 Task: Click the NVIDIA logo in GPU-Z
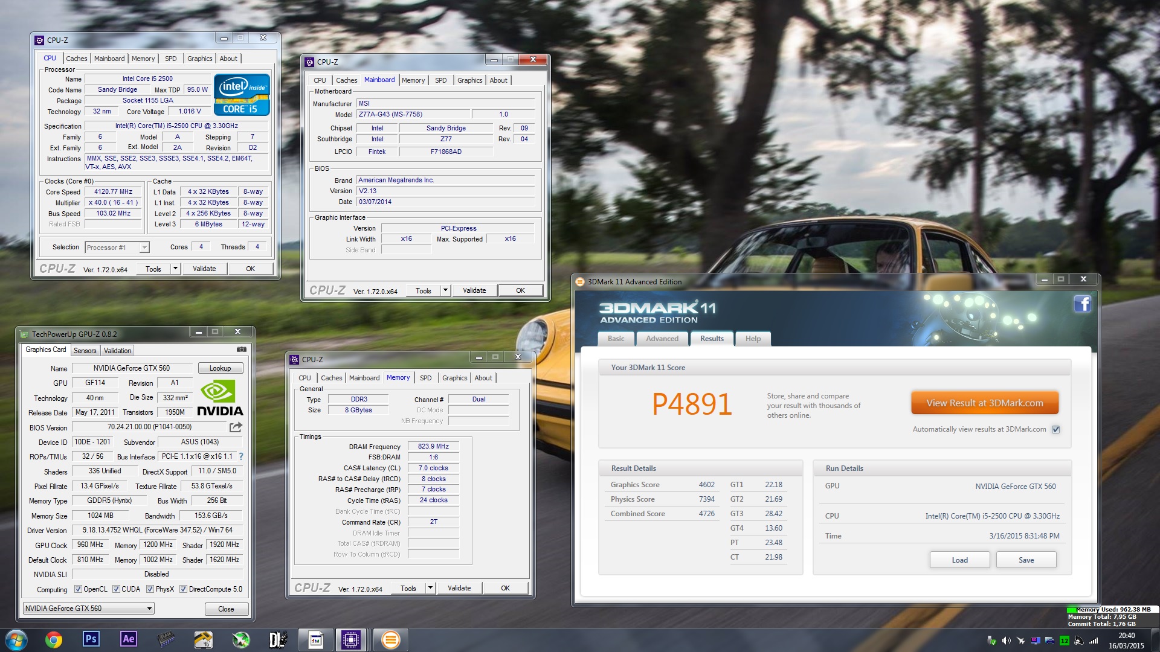(219, 398)
